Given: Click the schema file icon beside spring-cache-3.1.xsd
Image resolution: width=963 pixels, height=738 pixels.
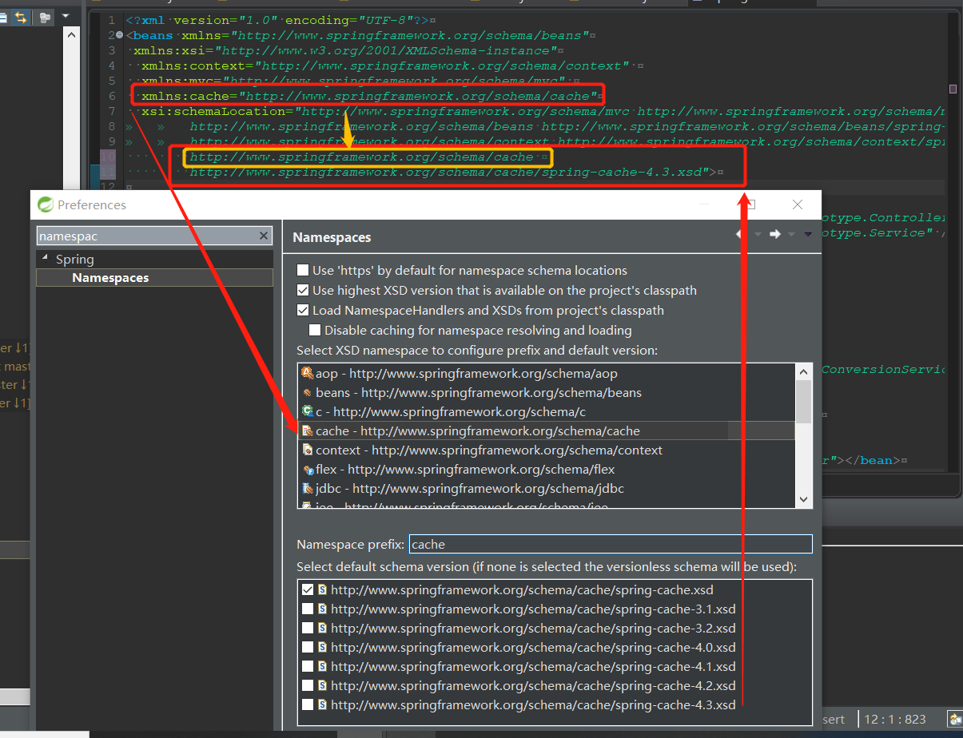Looking at the screenshot, I should 323,609.
